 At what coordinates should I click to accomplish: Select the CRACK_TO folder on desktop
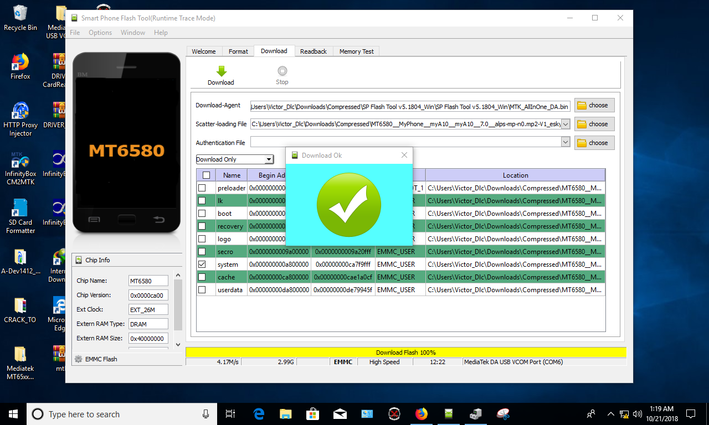[20, 311]
